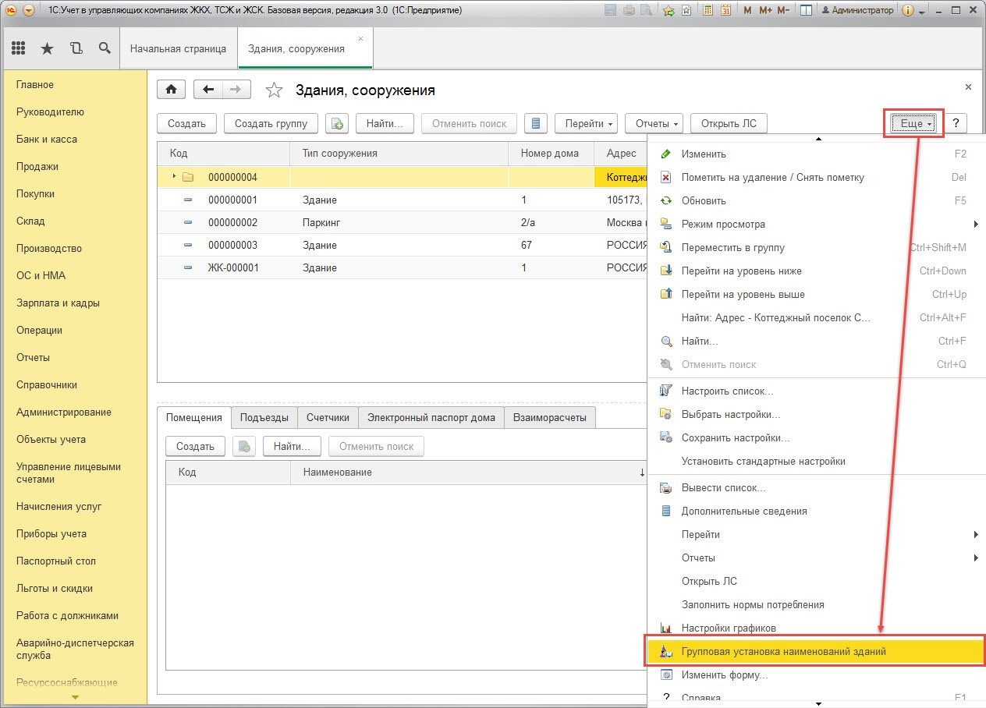
Task: Add this page to favorites star
Action: coord(274,90)
